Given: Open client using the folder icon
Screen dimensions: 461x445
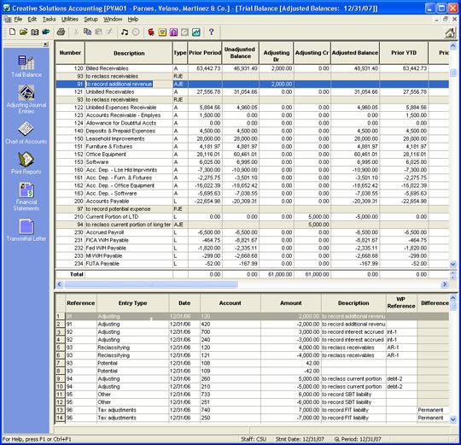Looking at the screenshot, I should click(x=24, y=32).
